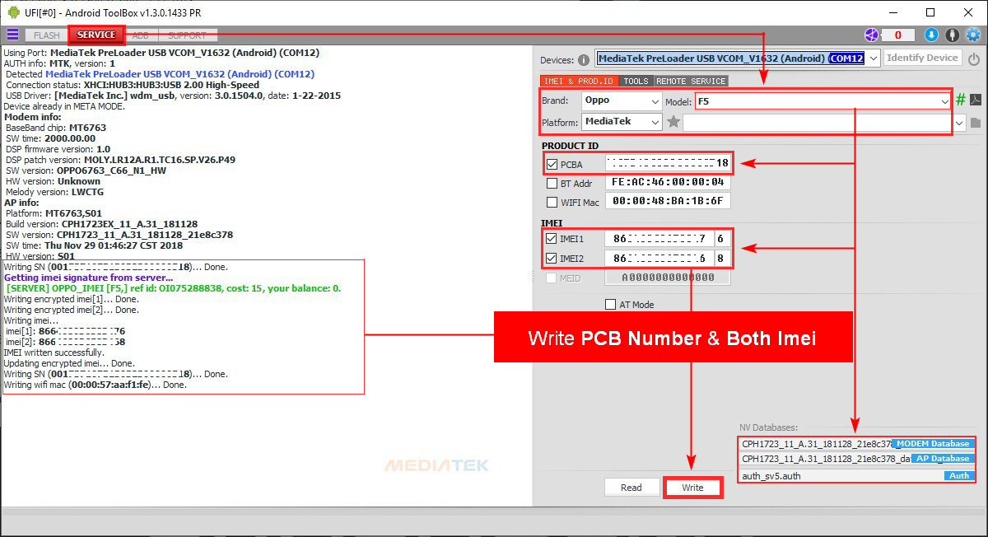Image resolution: width=988 pixels, height=537 pixels.
Task: Enable the WIFI Mac checkbox
Action: [x=552, y=202]
